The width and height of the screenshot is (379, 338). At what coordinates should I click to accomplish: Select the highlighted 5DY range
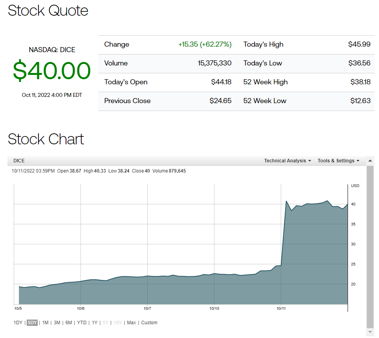(x=32, y=323)
